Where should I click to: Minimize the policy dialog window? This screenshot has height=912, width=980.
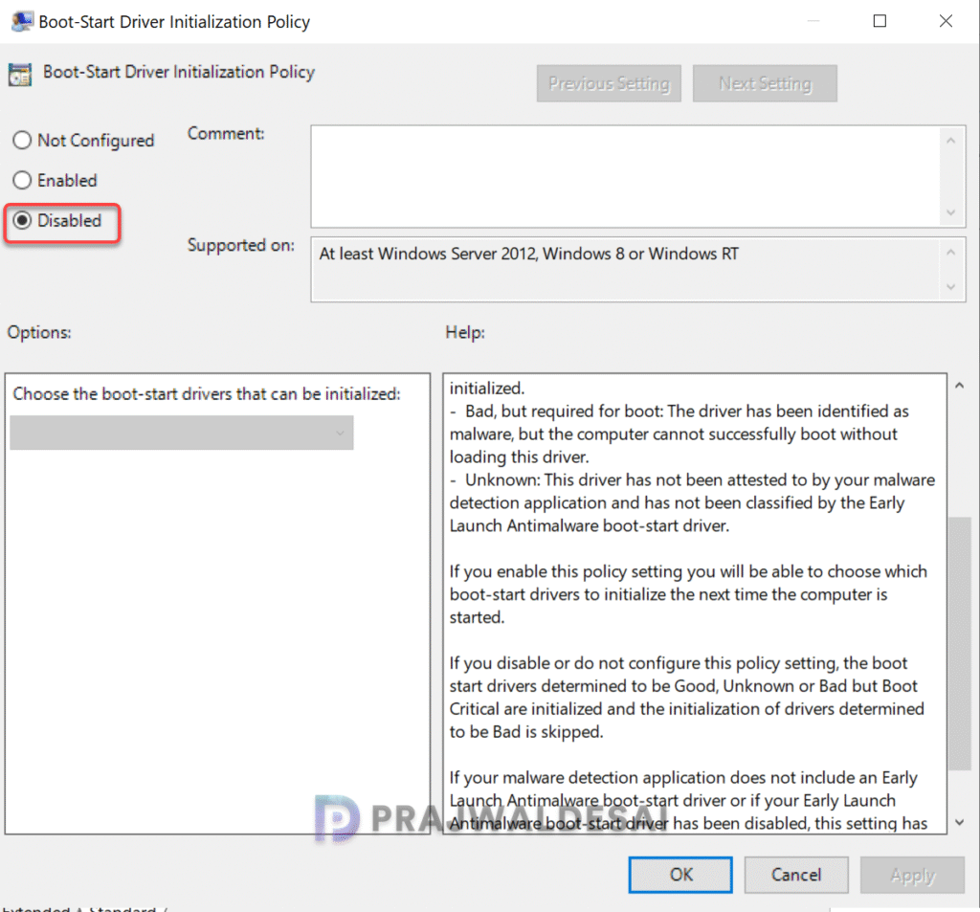click(813, 21)
